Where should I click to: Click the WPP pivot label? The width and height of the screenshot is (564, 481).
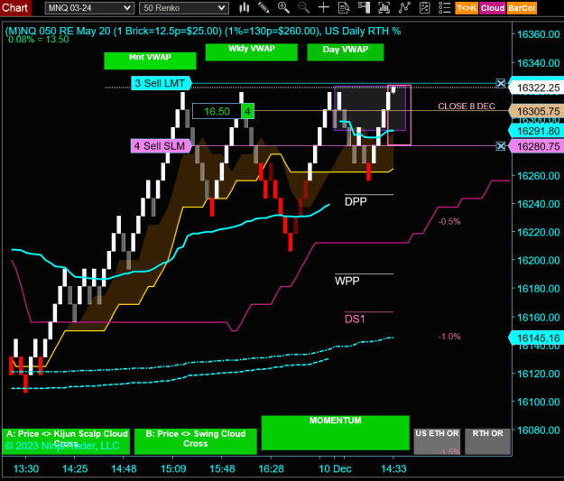coord(347,281)
